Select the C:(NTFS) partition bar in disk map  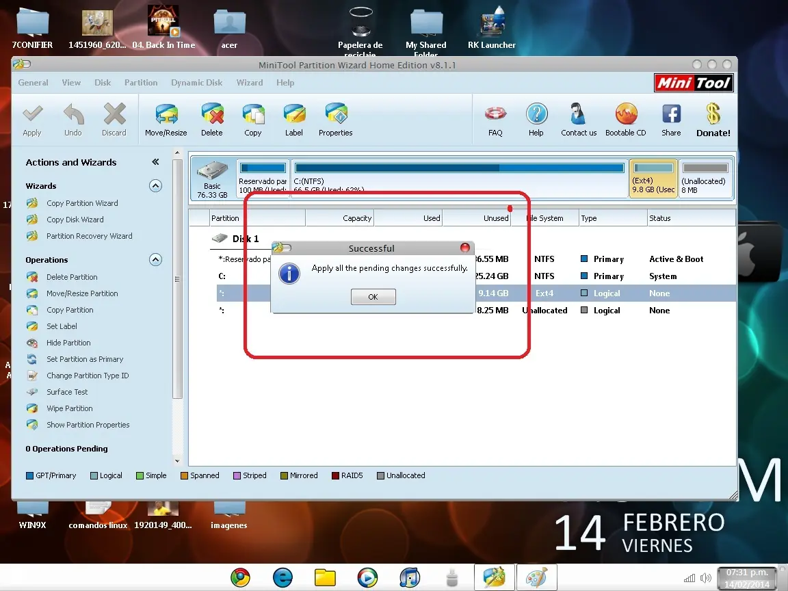(x=460, y=178)
